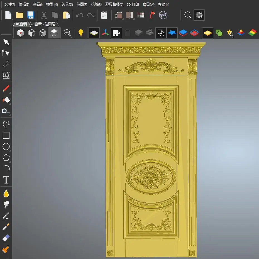Open the 3D 打印 menu

pyautogui.click(x=133, y=4)
